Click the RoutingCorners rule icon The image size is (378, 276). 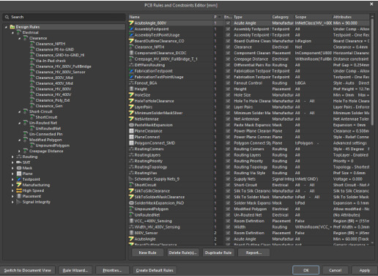[x=131, y=149]
